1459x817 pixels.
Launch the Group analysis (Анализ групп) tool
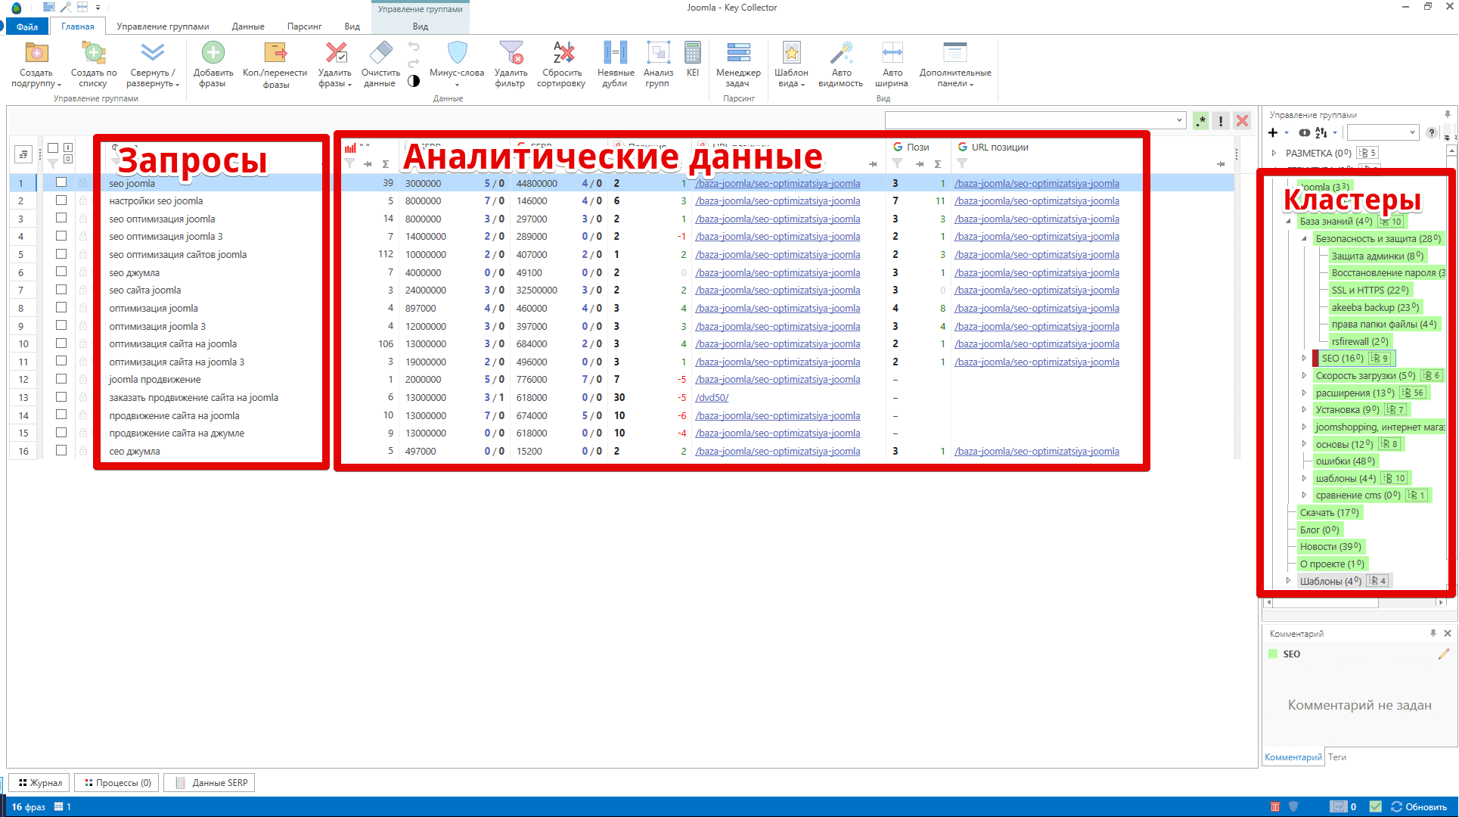(x=658, y=54)
